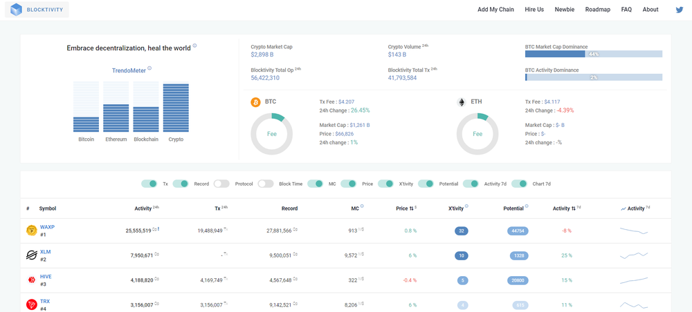Click the chart line icon in Activity 7d header
The width and height of the screenshot is (692, 312).
pos(623,209)
